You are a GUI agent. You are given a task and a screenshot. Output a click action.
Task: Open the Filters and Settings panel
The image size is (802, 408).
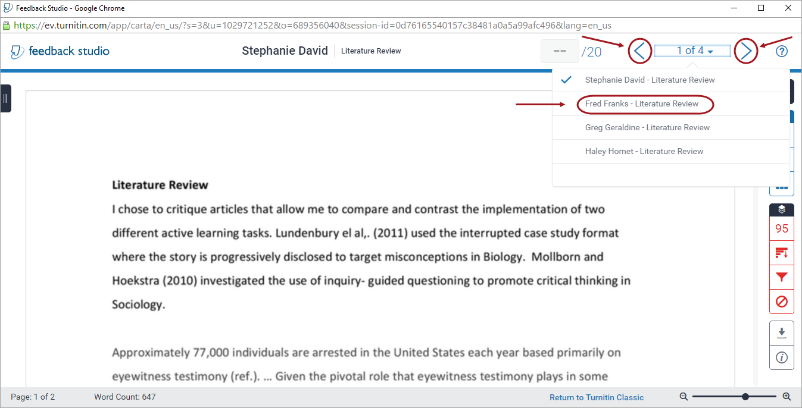click(781, 277)
